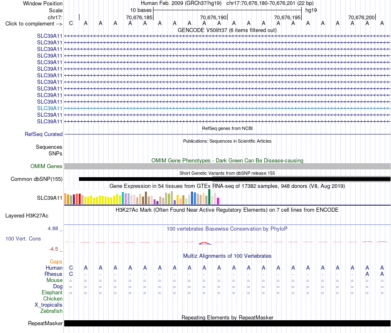Open the GENCODE V50lift37 track title
391x333 pixels.
coord(227,30)
